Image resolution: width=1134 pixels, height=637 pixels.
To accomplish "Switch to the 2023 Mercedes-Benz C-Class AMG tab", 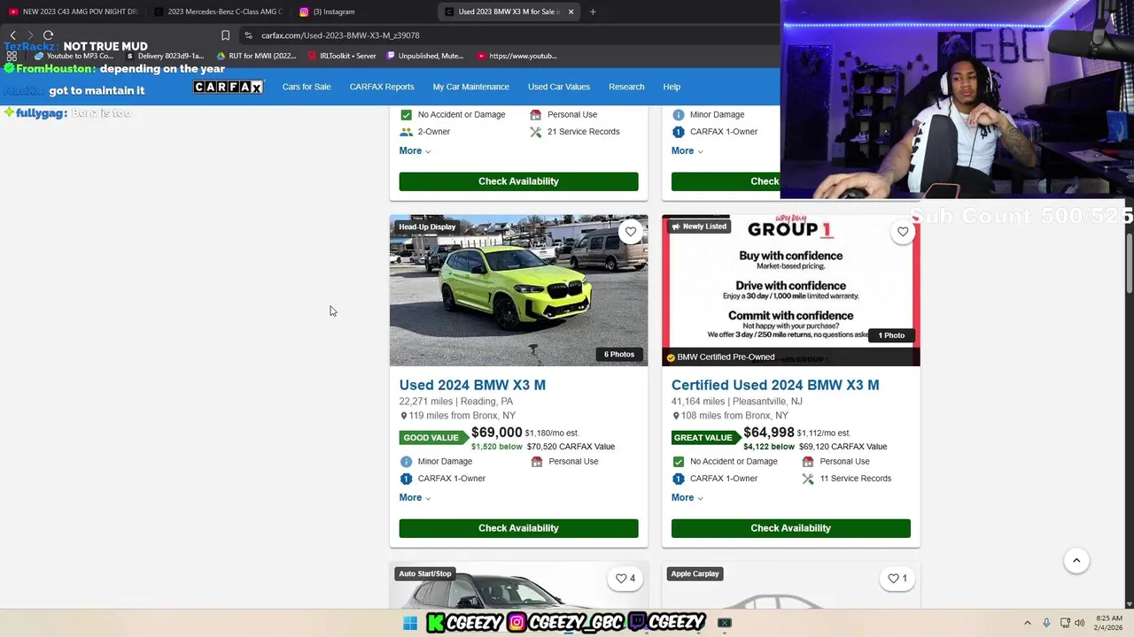I will pos(217,12).
